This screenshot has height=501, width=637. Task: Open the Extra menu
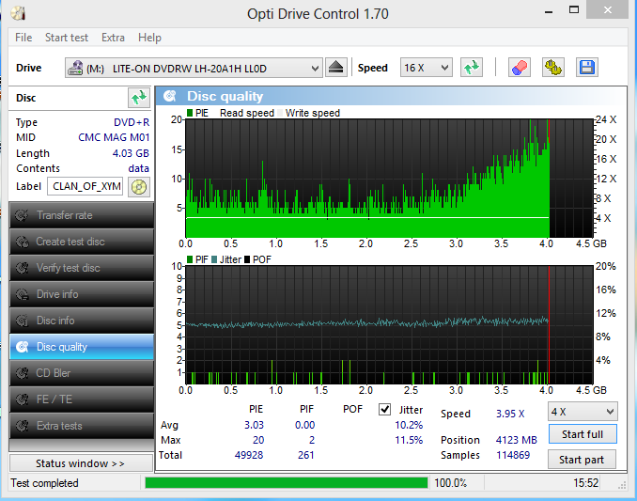coord(113,38)
